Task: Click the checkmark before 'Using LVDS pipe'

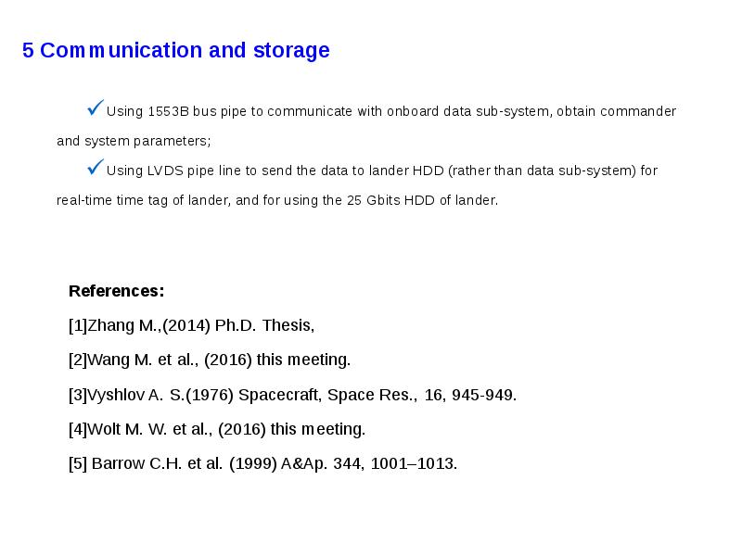Action: pyautogui.click(x=95, y=168)
